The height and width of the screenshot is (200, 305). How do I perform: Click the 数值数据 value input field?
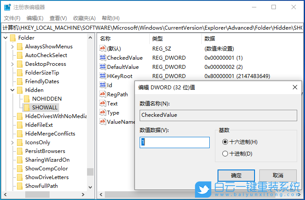174,142
